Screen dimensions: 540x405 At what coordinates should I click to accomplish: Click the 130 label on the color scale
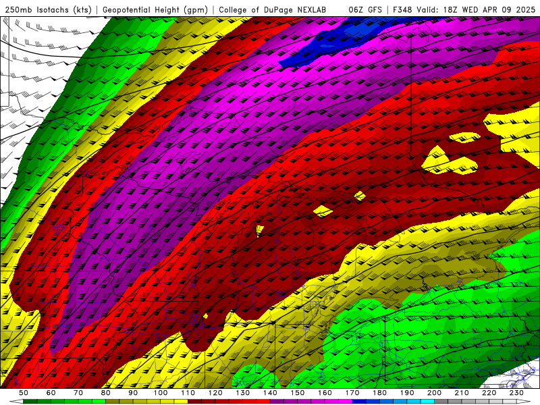(243, 393)
